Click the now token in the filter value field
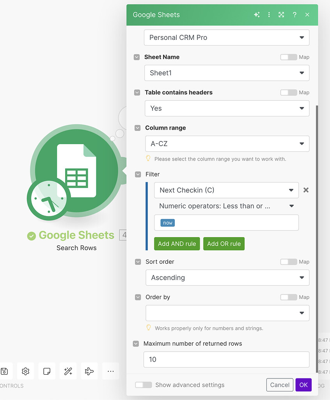330x400 pixels. click(167, 223)
